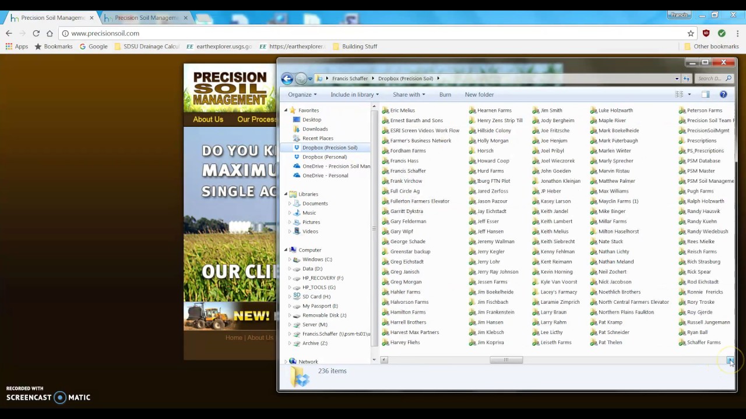Open North Central Farmers Elevator folder
Screen dimensions: 746x419
629,302
